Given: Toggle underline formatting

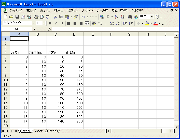Looking at the screenshot, I should tap(62, 23).
